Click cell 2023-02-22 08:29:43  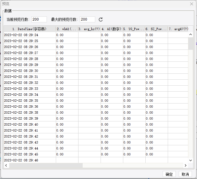[30, 142]
